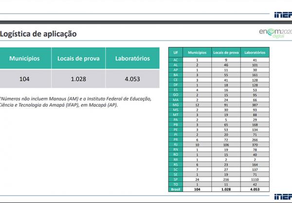Click the INEP logo at the bottom
292x203 pixels.
[x=283, y=197]
